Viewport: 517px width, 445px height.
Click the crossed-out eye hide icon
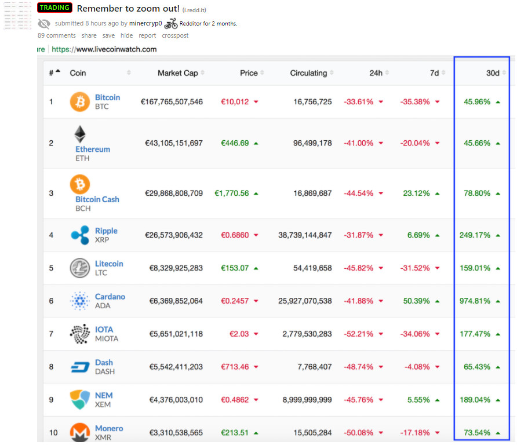click(x=44, y=24)
